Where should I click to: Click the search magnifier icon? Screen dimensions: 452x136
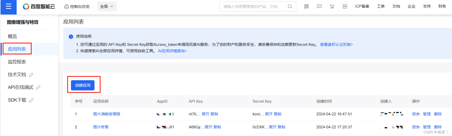coord(290,6)
